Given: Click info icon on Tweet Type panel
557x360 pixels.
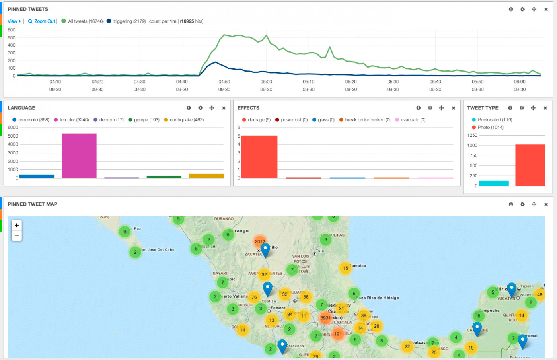Looking at the screenshot, I should pyautogui.click(x=510, y=108).
